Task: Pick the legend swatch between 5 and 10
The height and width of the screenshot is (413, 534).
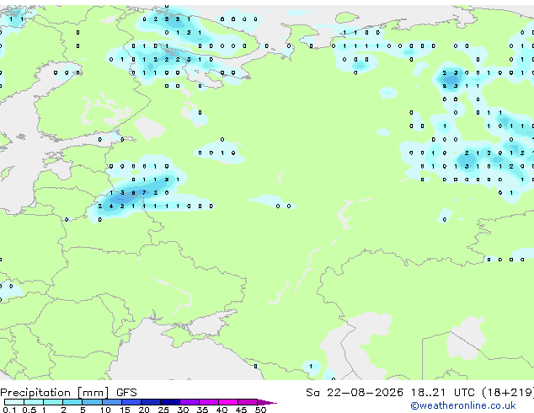Action: (x=92, y=402)
